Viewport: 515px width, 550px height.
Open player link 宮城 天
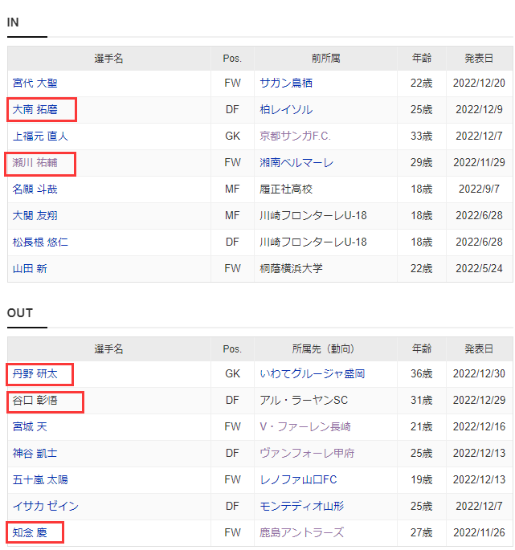pyautogui.click(x=30, y=427)
